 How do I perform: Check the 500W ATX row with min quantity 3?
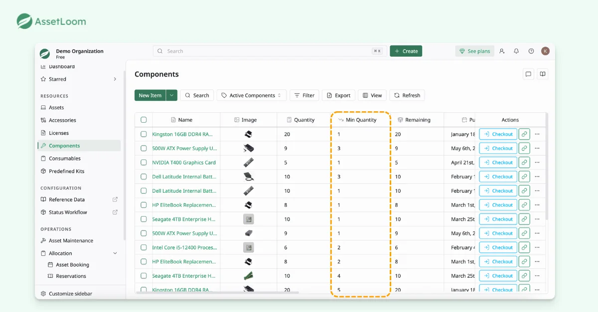[144, 148]
